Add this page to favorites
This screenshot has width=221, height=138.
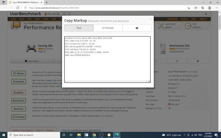pos(189,8)
